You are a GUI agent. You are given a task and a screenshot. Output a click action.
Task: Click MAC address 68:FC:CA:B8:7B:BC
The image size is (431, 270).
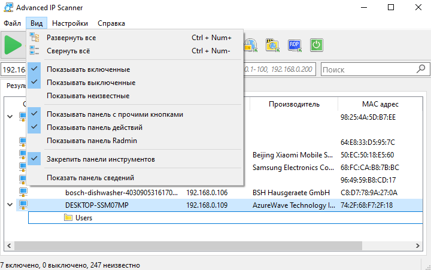click(x=370, y=168)
